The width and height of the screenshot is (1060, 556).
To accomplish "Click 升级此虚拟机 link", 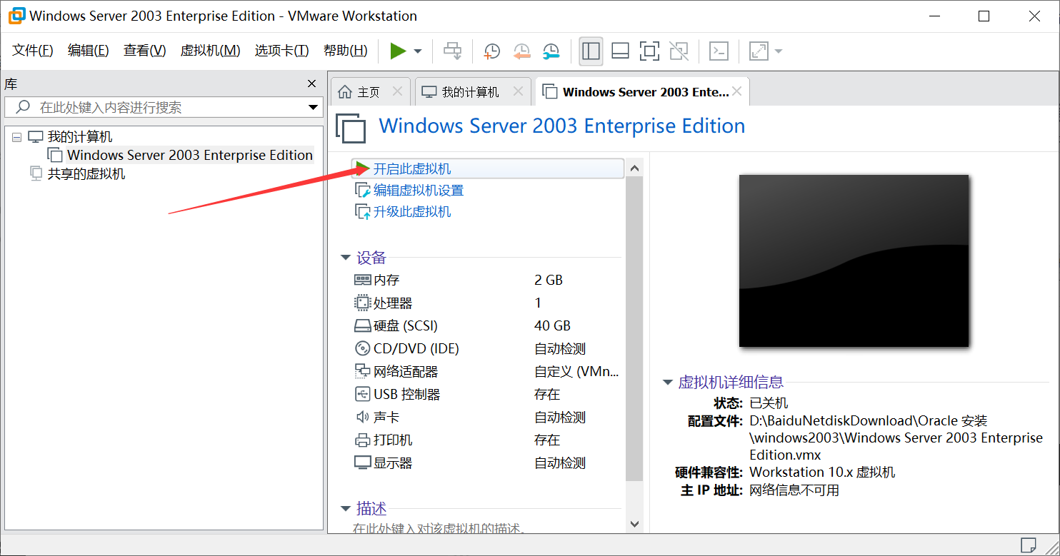I will point(412,212).
